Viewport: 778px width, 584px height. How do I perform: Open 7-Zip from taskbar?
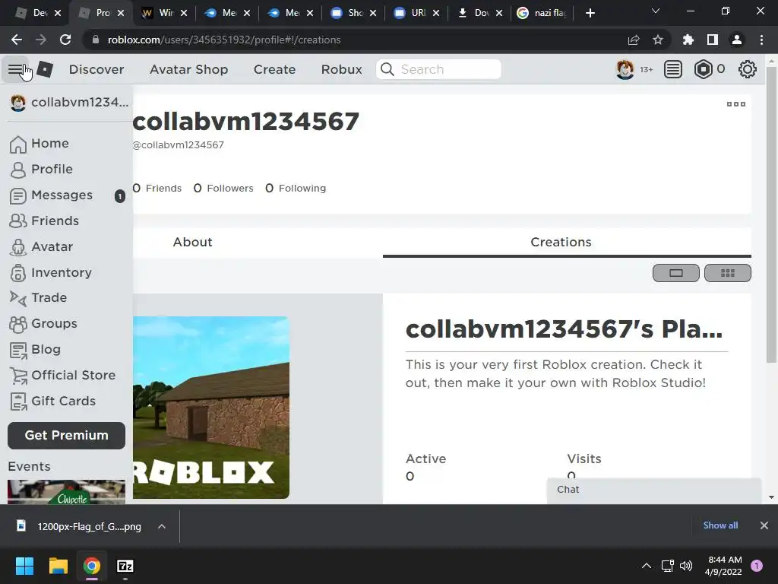coord(125,566)
